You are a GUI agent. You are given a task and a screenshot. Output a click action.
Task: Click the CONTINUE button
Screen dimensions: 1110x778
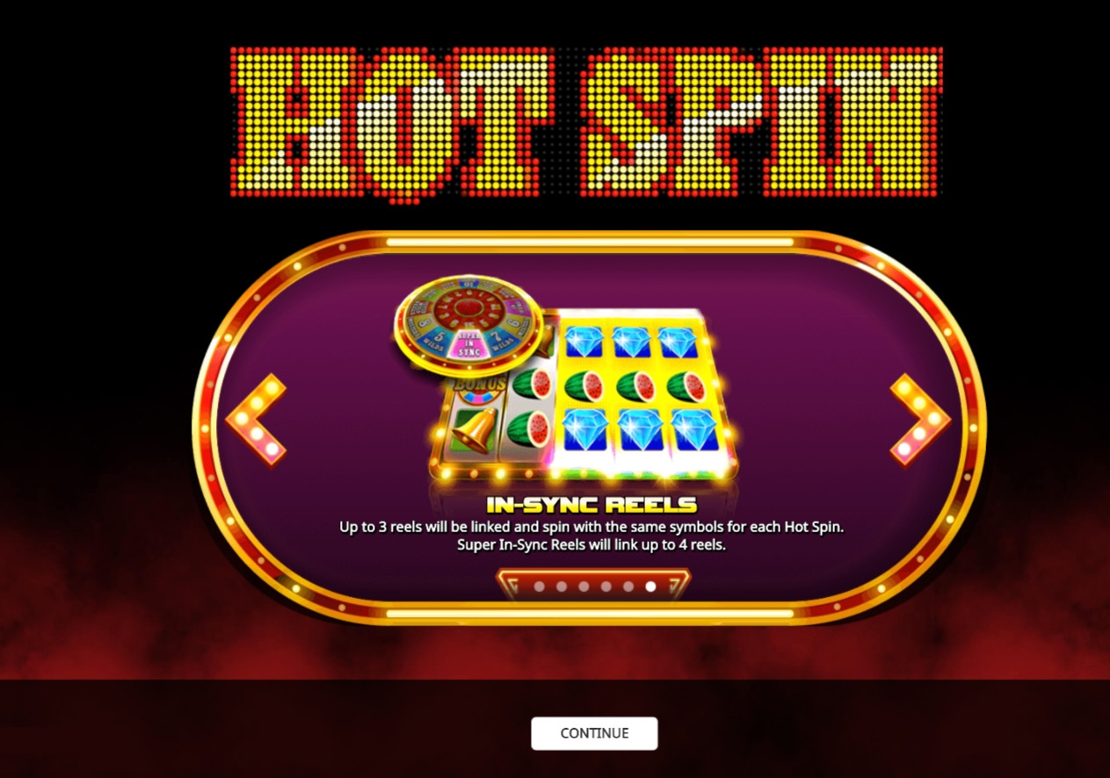pos(594,733)
